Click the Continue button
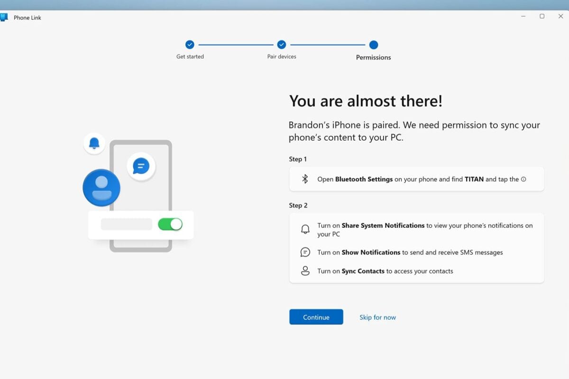Viewport: 569px width, 379px height. pyautogui.click(x=316, y=317)
